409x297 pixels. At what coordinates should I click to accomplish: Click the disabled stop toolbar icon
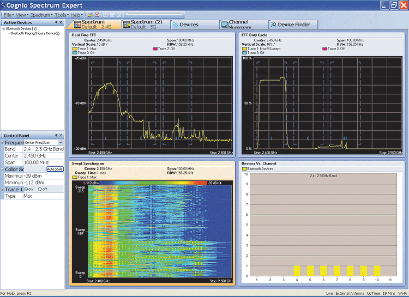pyautogui.click(x=112, y=15)
